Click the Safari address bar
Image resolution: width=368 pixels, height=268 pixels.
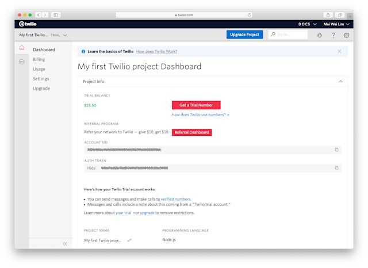pyautogui.click(x=184, y=15)
